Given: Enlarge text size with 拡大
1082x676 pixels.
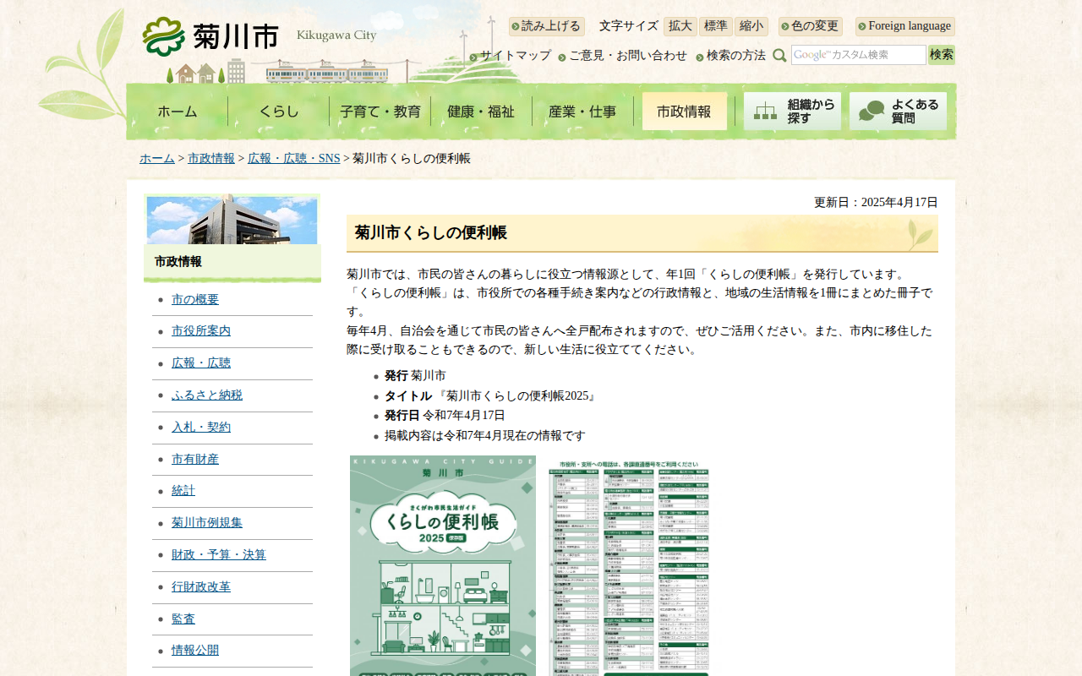Looking at the screenshot, I should tap(680, 26).
